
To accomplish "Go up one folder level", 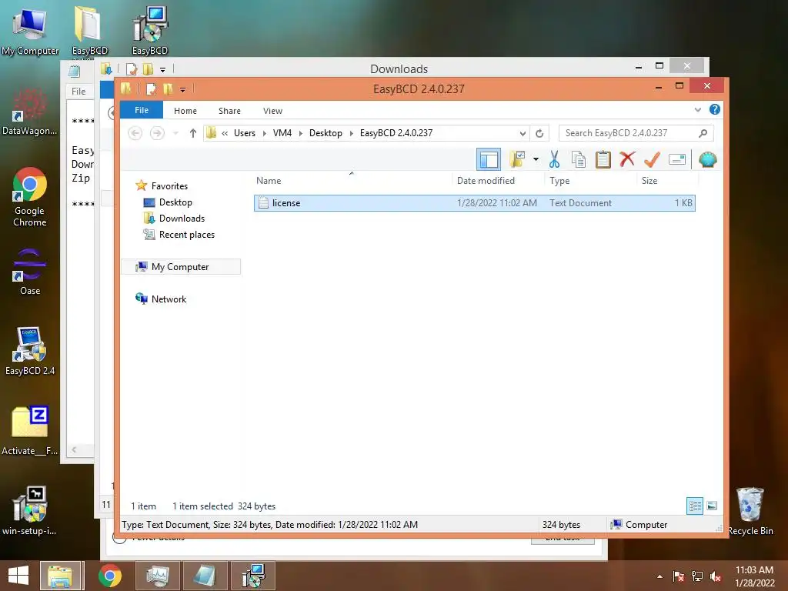I will click(192, 133).
